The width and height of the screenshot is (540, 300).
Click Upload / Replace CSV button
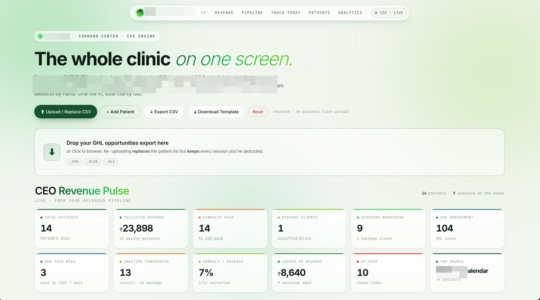coord(66,112)
